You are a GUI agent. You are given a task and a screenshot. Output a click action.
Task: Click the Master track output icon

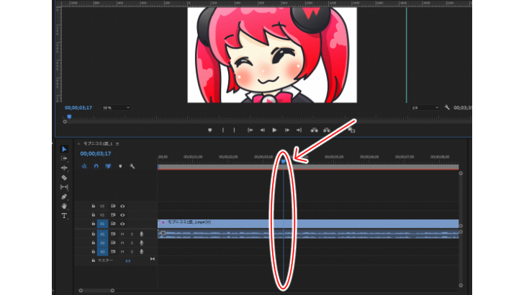coord(153,259)
